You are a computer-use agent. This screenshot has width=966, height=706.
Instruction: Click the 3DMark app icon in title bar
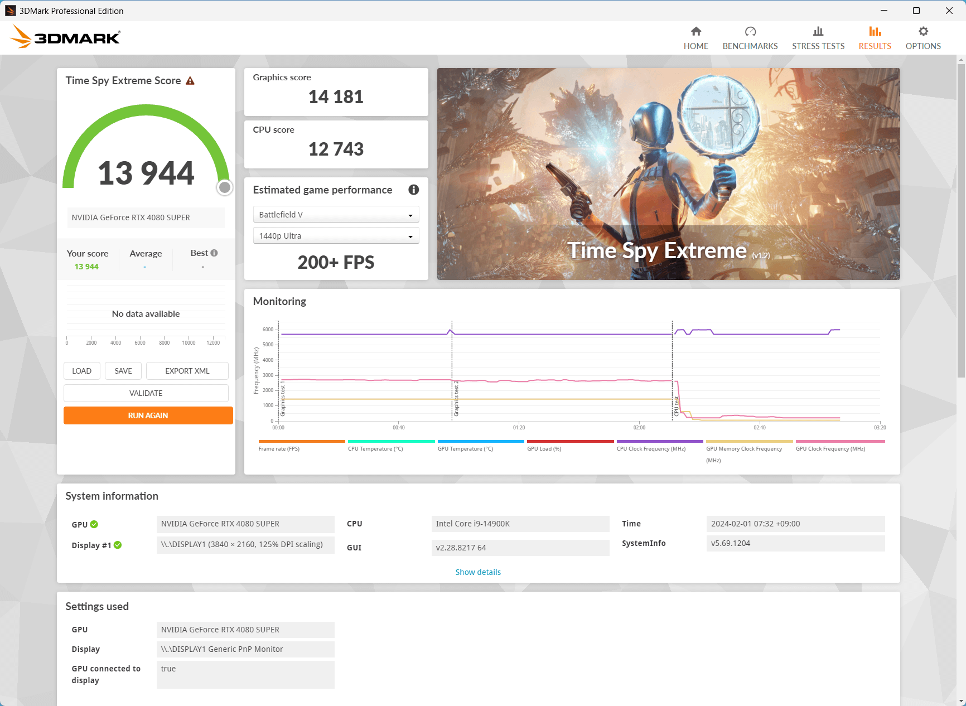click(10, 11)
